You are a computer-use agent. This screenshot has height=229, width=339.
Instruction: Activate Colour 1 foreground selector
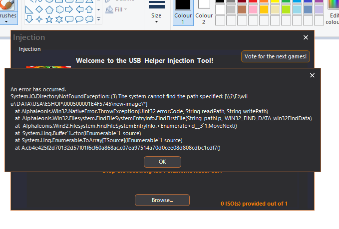(183, 13)
